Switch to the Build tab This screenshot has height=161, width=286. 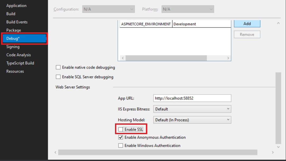point(11,14)
